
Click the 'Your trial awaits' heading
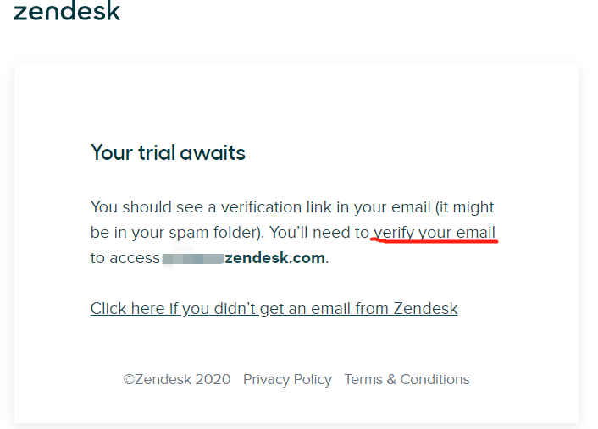(168, 153)
